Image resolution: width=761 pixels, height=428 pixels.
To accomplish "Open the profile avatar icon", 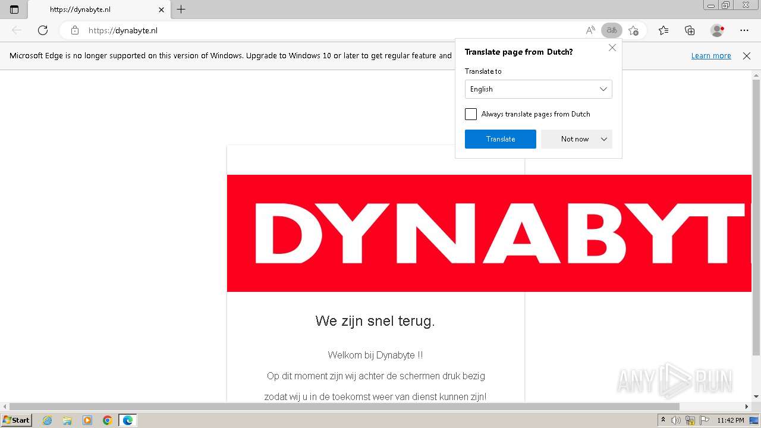I will 718,30.
